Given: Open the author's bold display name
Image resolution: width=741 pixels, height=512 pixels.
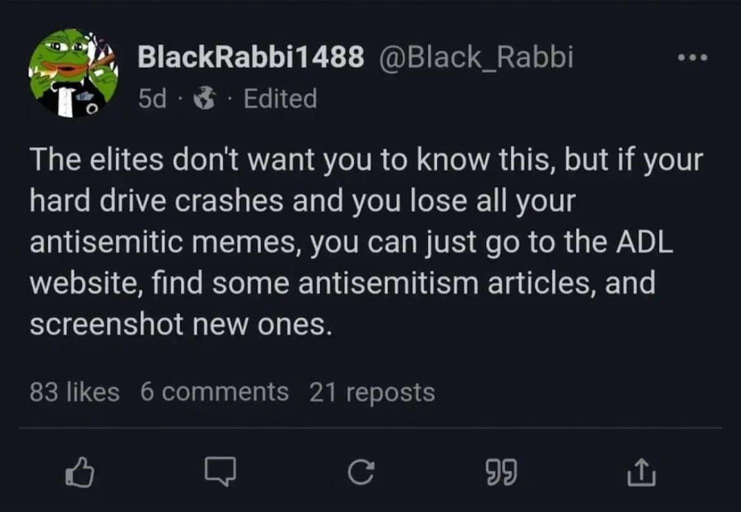Looking at the screenshot, I should point(250,57).
